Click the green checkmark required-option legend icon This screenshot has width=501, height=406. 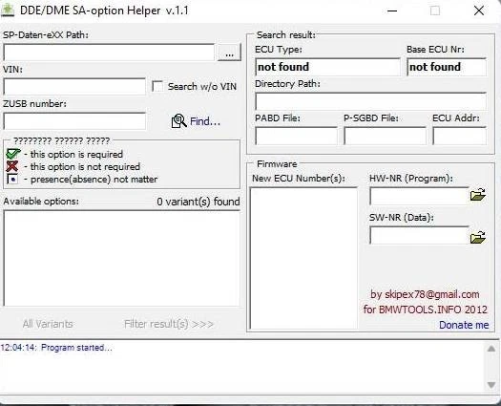(12, 154)
